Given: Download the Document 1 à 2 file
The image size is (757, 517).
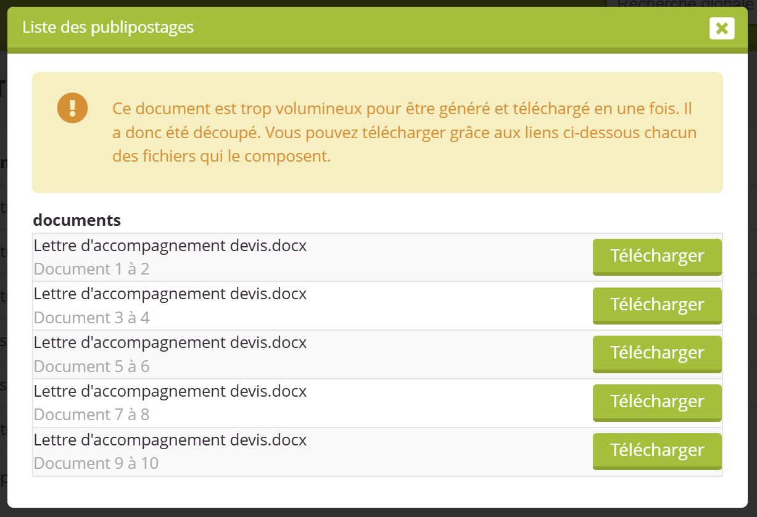Looking at the screenshot, I should click(x=657, y=256).
